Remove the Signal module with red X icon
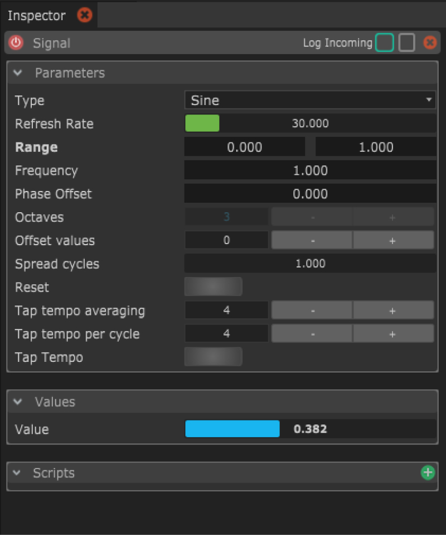The image size is (446, 535). tap(429, 42)
